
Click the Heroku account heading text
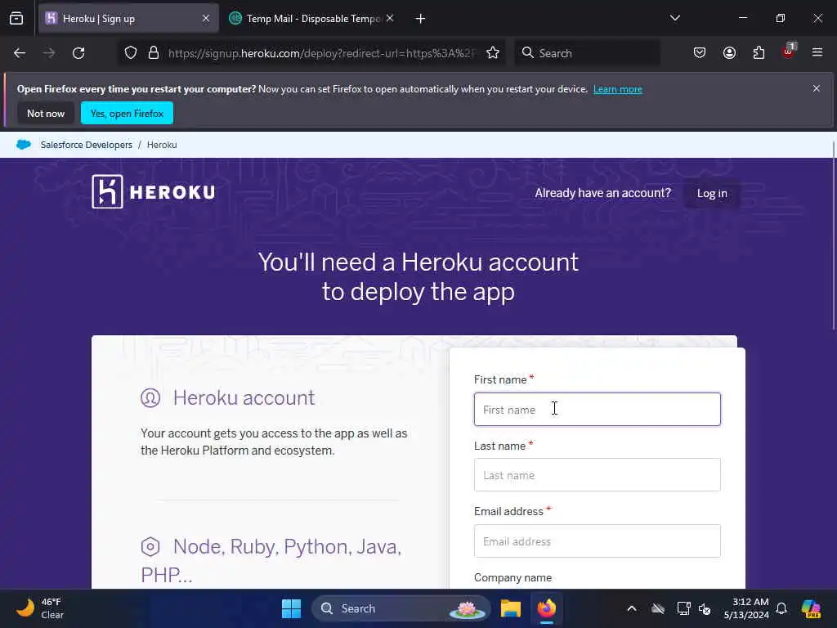point(244,398)
